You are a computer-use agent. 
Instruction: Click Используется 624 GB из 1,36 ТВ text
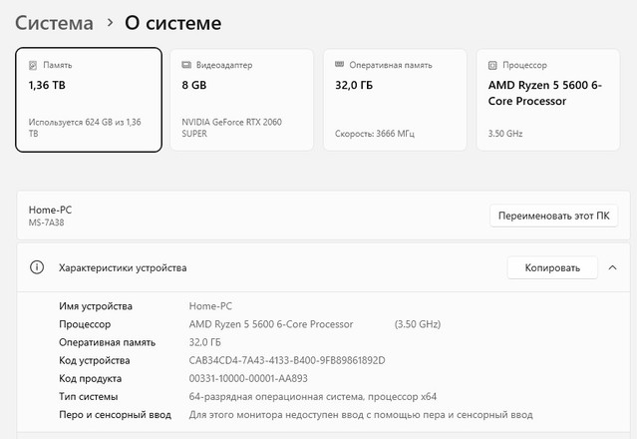85,128
